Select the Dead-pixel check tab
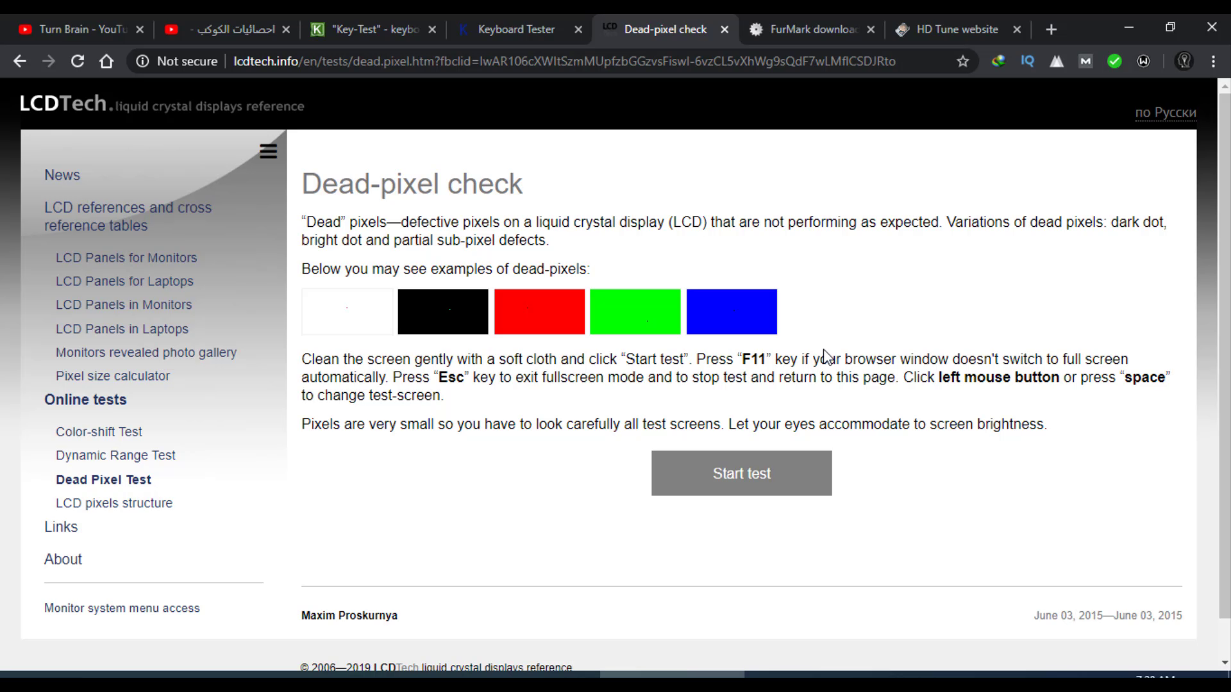The image size is (1231, 692). point(666,29)
